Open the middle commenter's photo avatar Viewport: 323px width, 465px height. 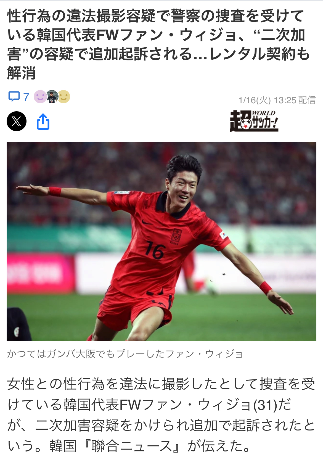pyautogui.click(x=52, y=97)
